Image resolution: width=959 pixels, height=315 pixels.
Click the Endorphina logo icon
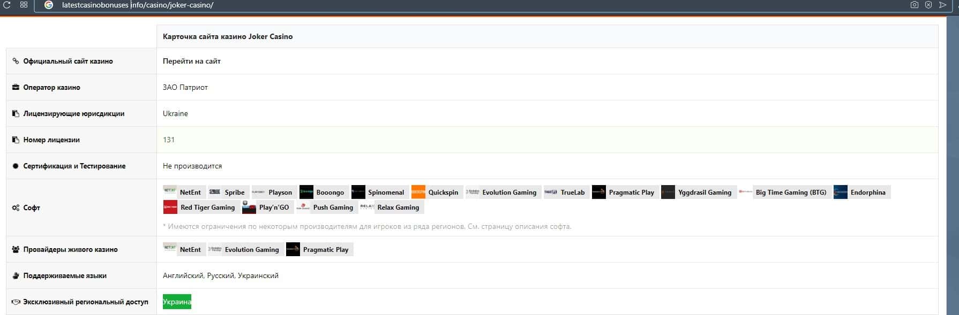tap(841, 192)
